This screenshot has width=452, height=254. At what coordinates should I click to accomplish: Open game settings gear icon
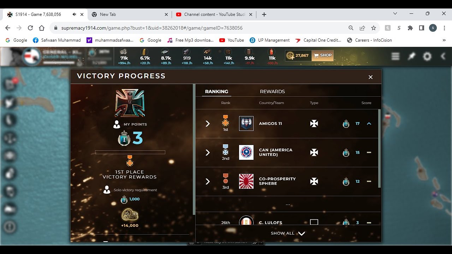click(427, 56)
